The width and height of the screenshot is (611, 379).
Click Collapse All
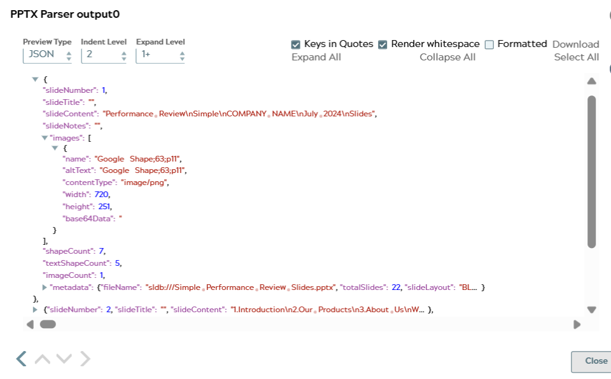point(447,57)
